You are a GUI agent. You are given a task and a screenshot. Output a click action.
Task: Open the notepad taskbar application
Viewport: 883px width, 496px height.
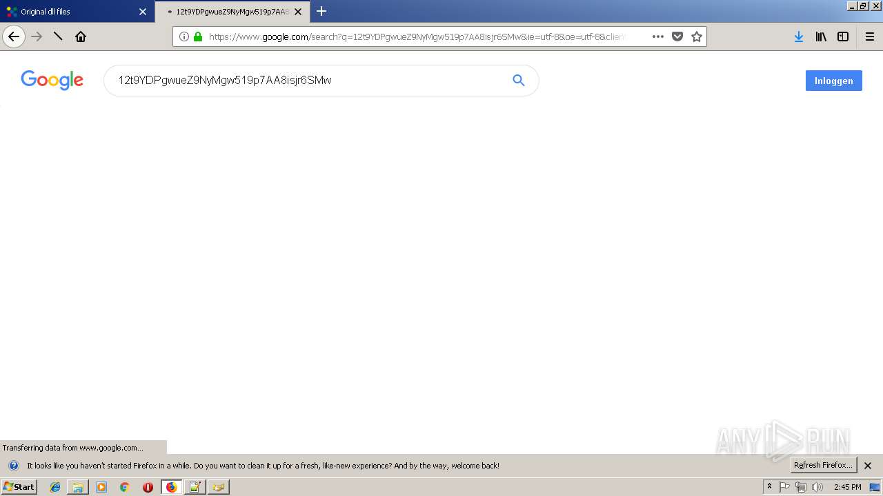(195, 487)
